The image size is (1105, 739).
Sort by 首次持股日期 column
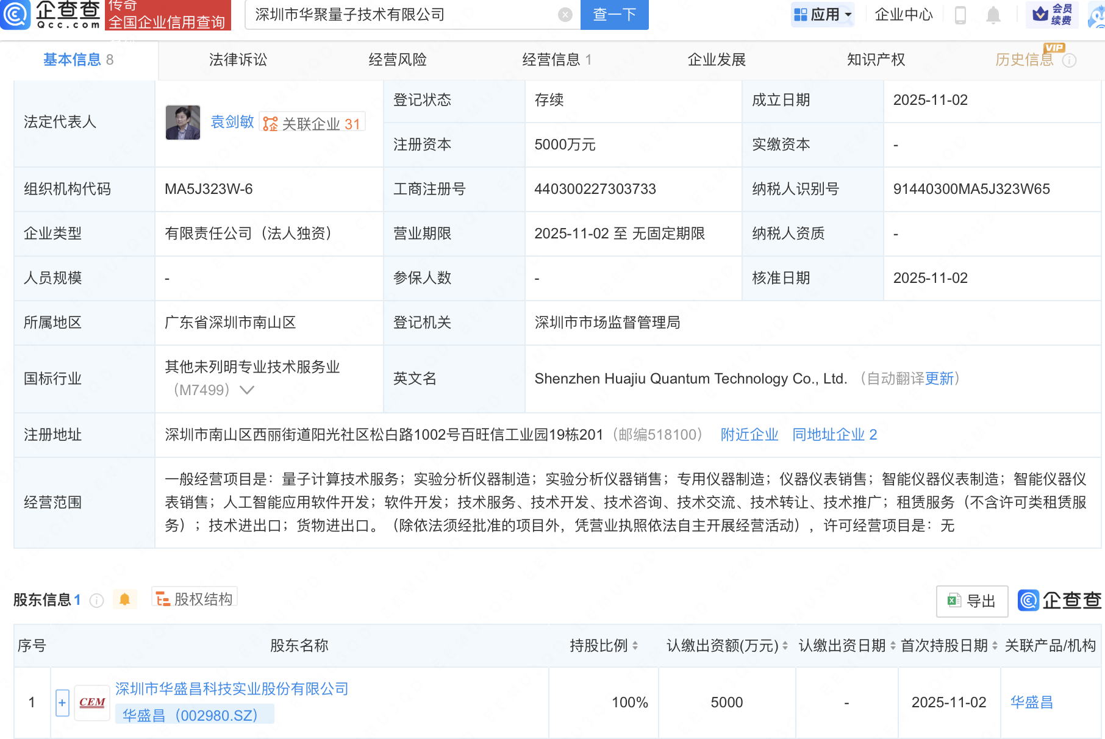(995, 646)
